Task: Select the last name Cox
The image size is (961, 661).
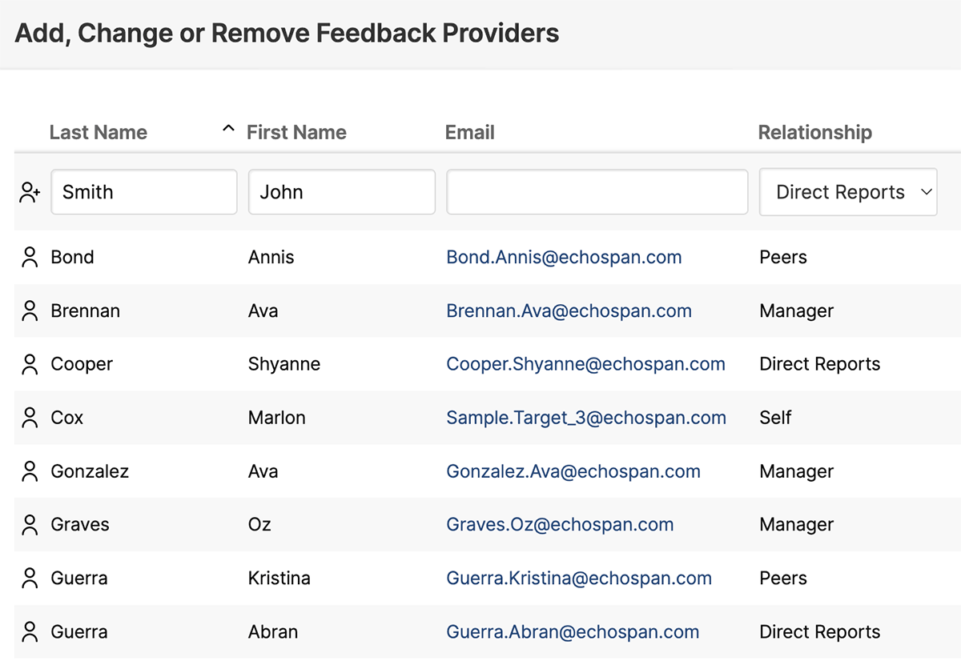Action: 67,418
